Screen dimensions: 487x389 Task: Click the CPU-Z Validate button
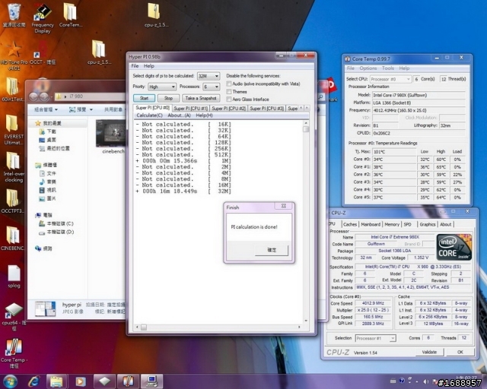429,352
